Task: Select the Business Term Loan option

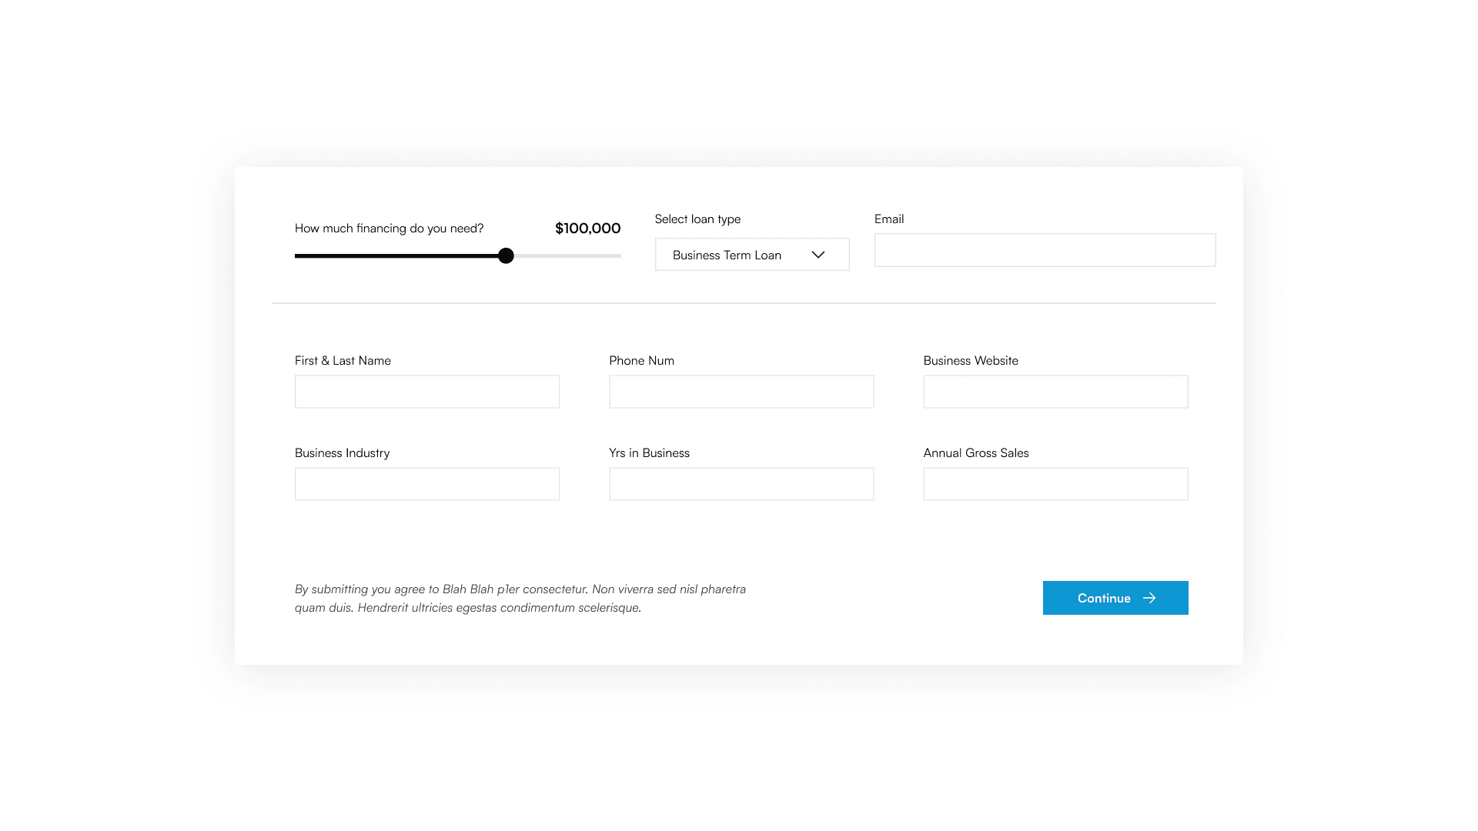Action: coord(751,254)
